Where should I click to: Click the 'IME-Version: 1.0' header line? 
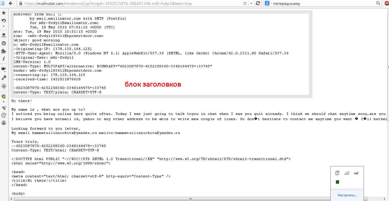(32, 62)
